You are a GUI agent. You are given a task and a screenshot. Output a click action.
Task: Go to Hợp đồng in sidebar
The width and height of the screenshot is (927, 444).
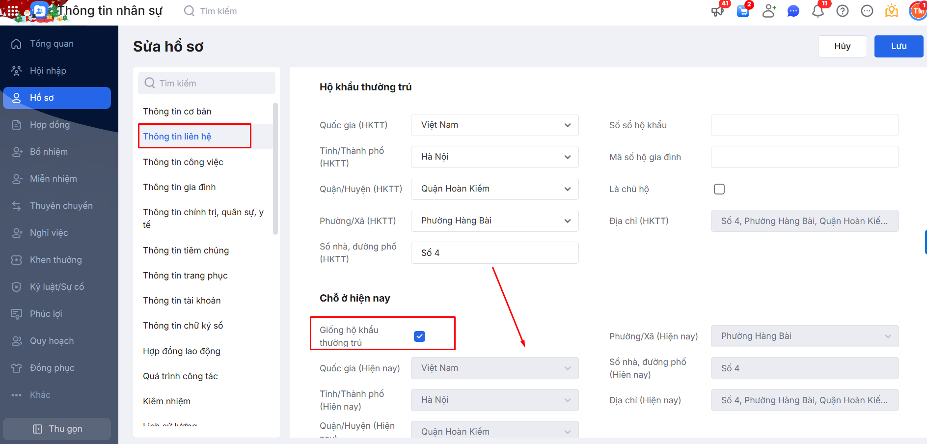(x=50, y=125)
